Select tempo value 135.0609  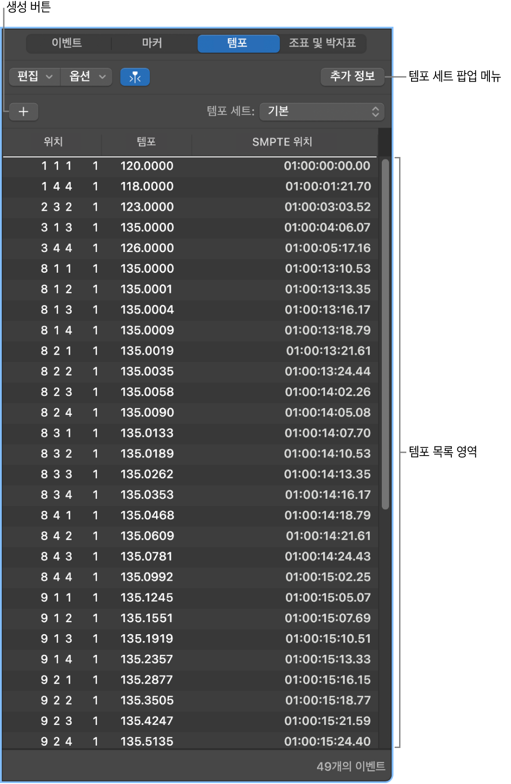(147, 536)
